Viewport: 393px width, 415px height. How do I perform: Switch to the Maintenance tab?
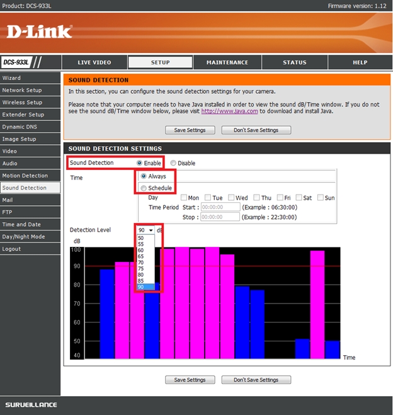[x=227, y=62]
